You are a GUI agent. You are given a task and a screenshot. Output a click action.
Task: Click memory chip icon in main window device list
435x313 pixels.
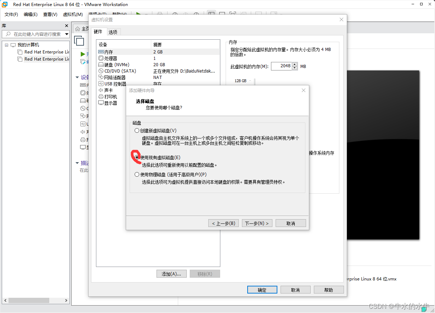pos(83,85)
